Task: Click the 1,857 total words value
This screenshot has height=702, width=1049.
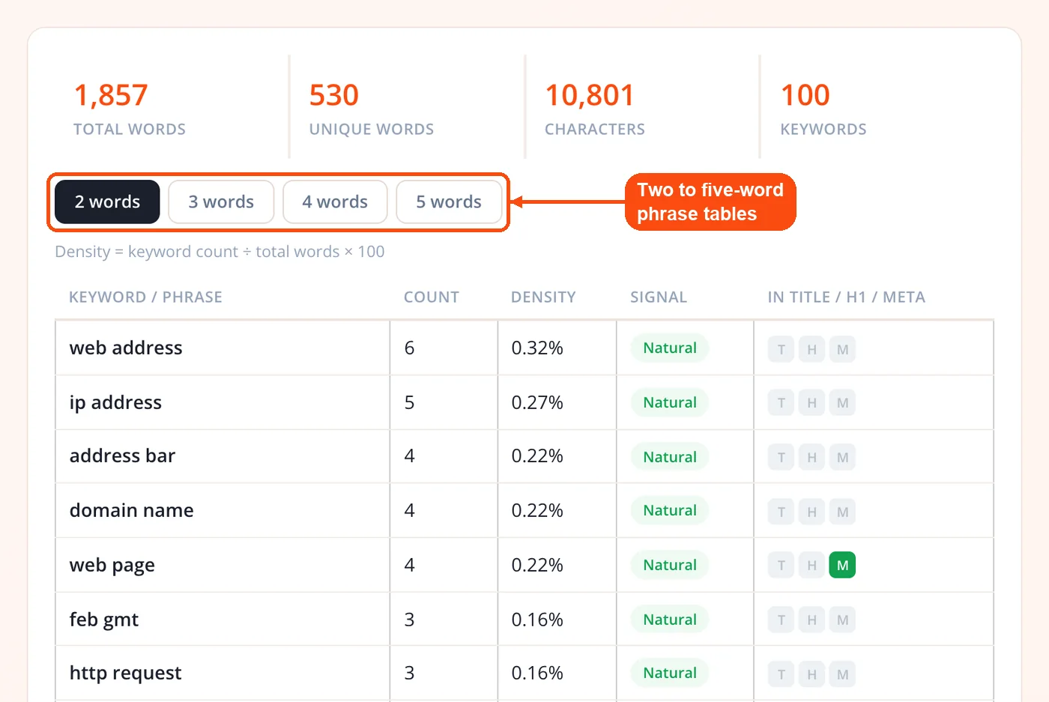Action: [111, 95]
